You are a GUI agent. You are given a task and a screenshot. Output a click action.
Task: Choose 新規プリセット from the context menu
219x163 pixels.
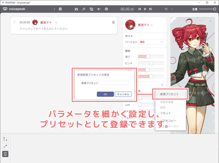[171, 94]
